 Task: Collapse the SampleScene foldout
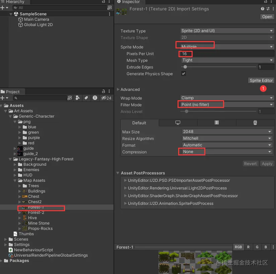point(11,14)
